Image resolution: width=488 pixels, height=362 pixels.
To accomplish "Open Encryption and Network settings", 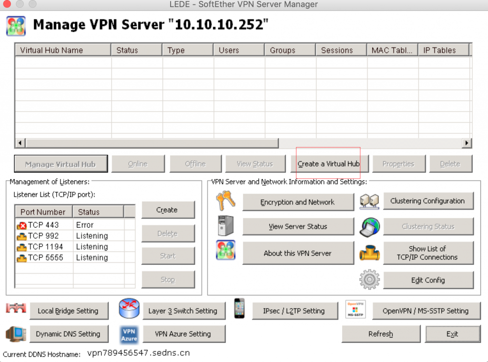I will point(298,202).
